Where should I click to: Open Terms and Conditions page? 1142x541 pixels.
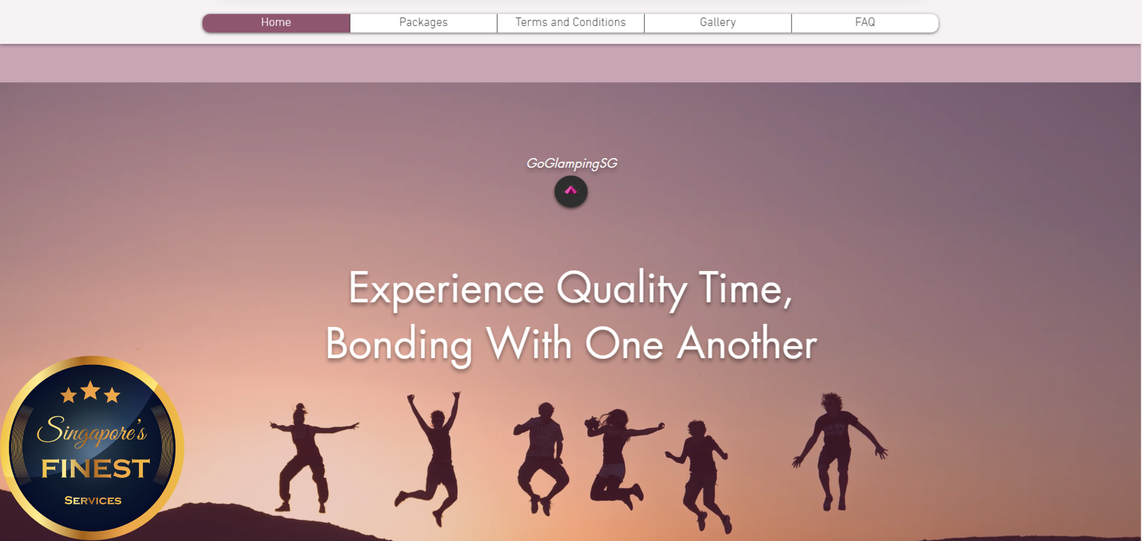pyautogui.click(x=571, y=23)
